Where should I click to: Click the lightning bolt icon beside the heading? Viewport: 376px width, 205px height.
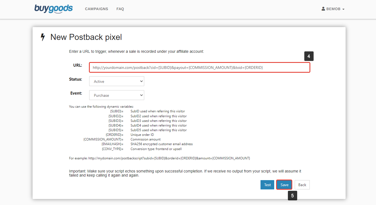43,37
